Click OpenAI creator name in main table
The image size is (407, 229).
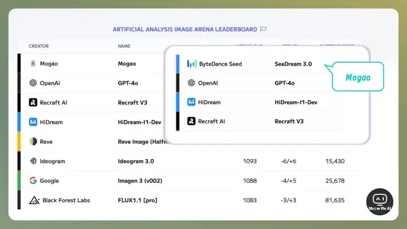click(x=50, y=83)
